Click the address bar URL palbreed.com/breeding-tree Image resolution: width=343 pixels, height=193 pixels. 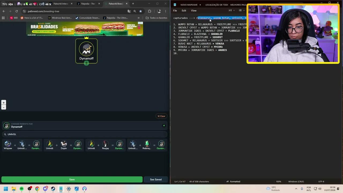(x=43, y=11)
